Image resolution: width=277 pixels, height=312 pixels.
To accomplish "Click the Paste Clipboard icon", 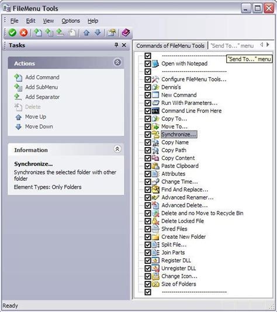I will (155, 166).
